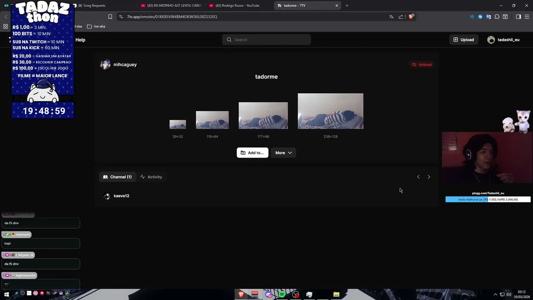Expand the More dropdown menu
533x300 pixels.
[x=283, y=153]
